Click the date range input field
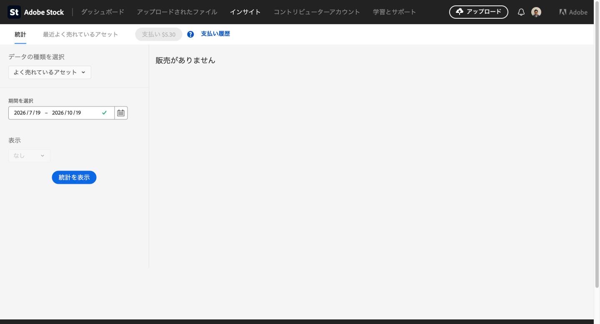 [61, 113]
